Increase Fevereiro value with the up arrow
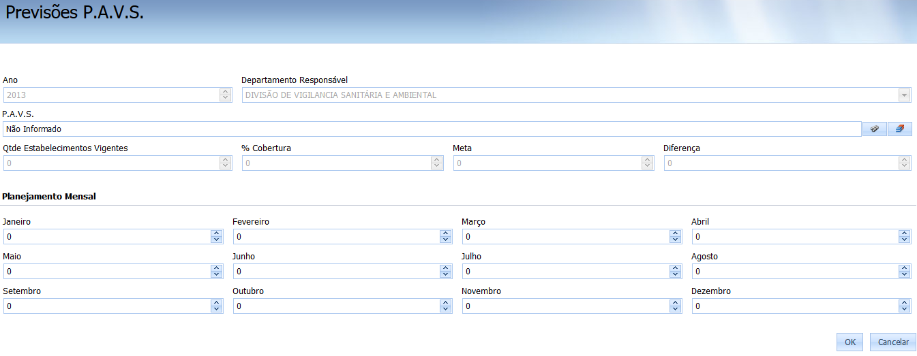The height and width of the screenshot is (356, 917). pyautogui.click(x=446, y=233)
